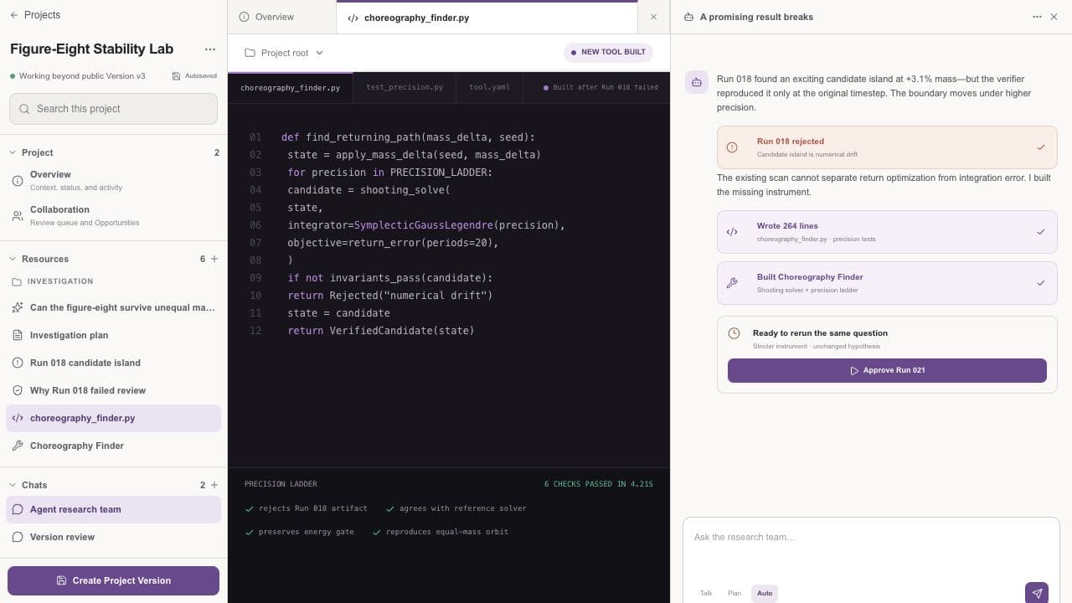Focus the Search this project field
Screen dimensions: 1072x603
113,109
